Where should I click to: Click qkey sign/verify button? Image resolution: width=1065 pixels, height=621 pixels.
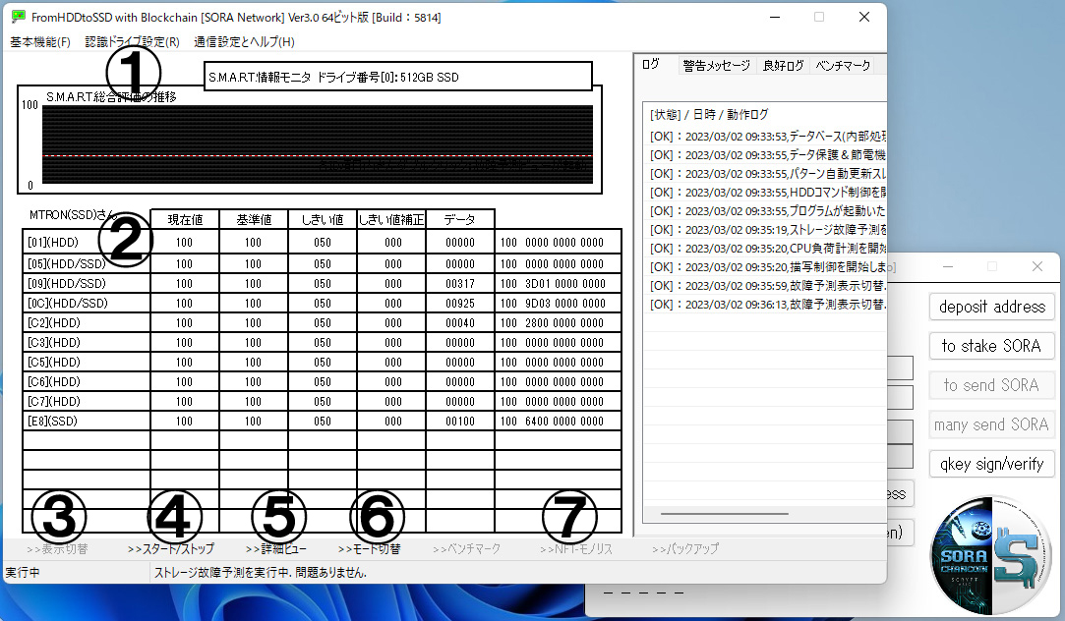click(x=991, y=464)
